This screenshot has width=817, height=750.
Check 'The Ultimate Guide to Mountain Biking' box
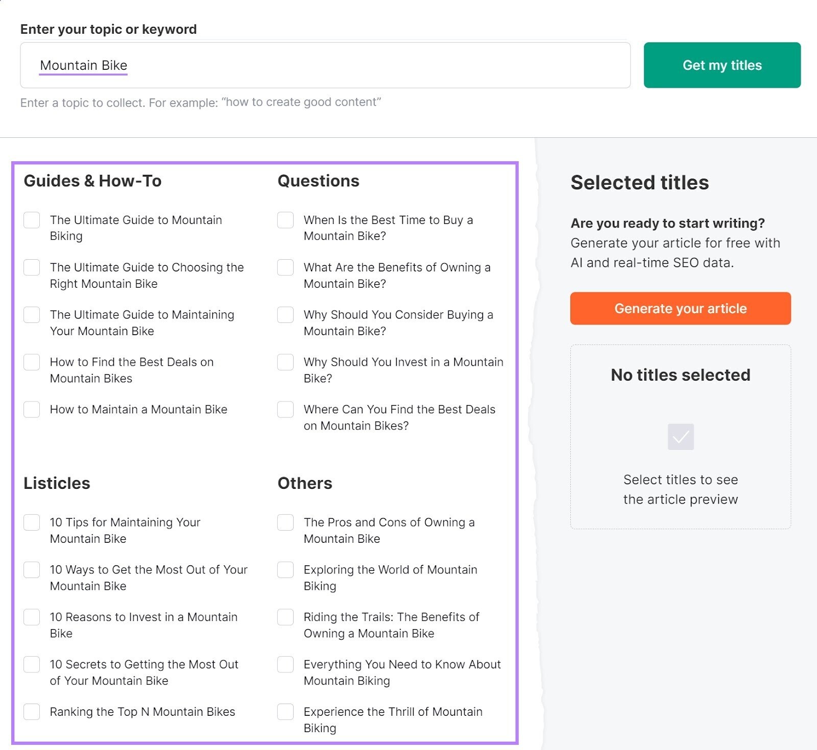(x=32, y=220)
